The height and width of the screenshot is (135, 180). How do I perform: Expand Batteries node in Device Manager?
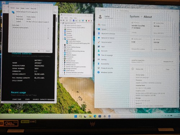click(x=63, y=29)
